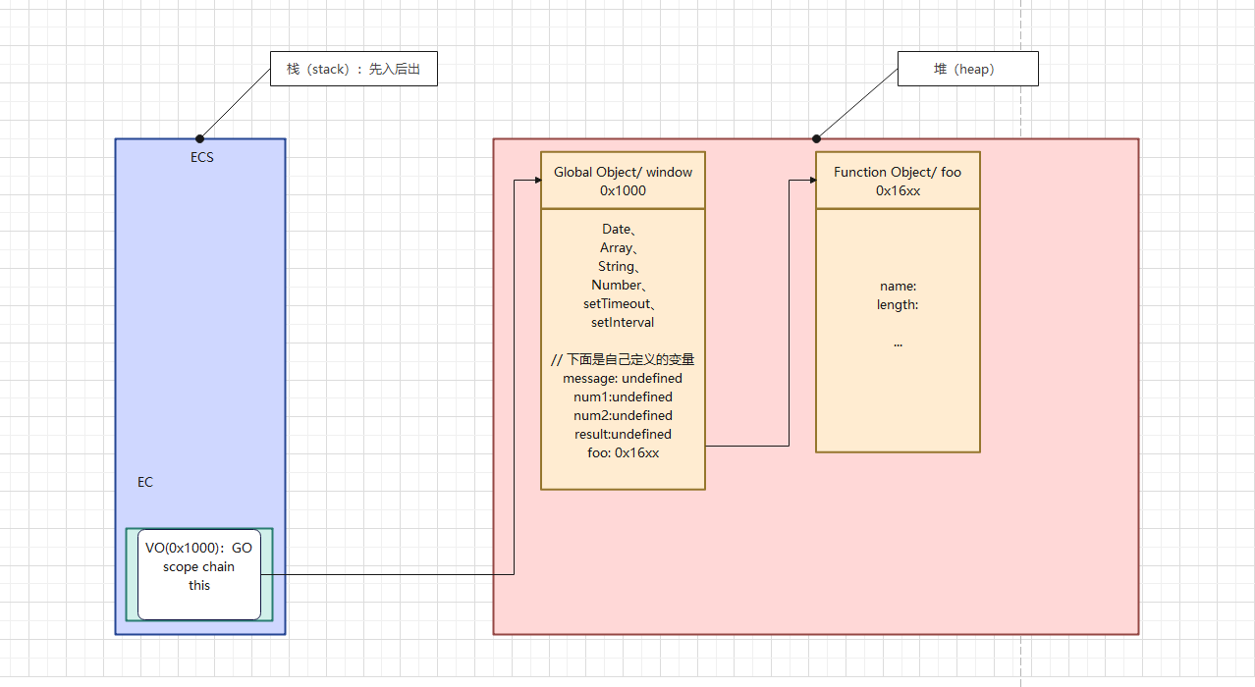1255x687 pixels.
Task: Click the heap callout anchor dot
Action: pos(816,138)
